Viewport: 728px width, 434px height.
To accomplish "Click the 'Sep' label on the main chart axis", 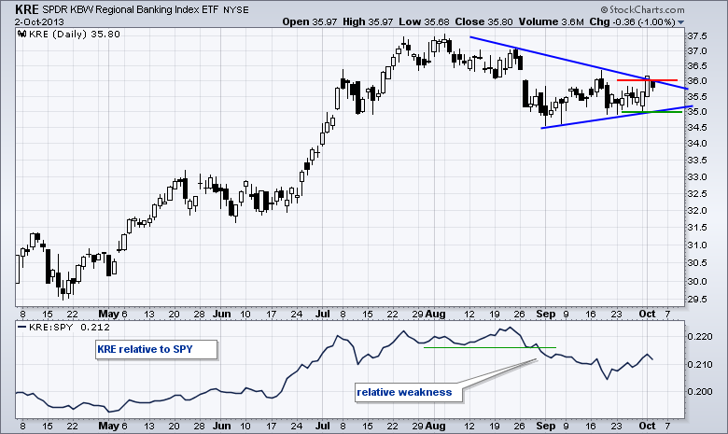I will click(x=546, y=315).
